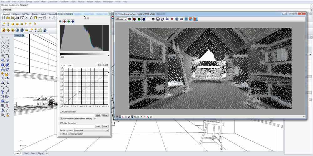The height and width of the screenshot is (156, 313).
Task: Switch to the Right viewport tab
Action: (x=40, y=154)
